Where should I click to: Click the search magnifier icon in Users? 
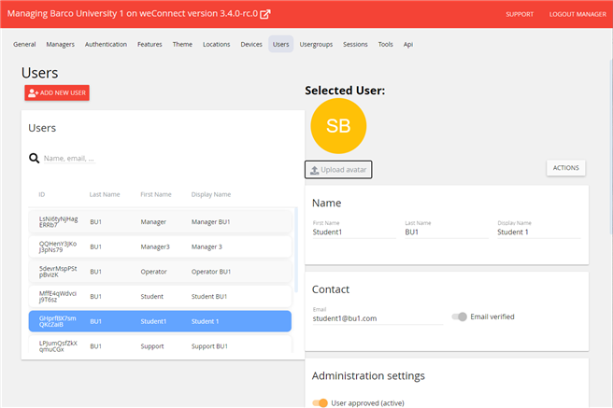(x=34, y=159)
